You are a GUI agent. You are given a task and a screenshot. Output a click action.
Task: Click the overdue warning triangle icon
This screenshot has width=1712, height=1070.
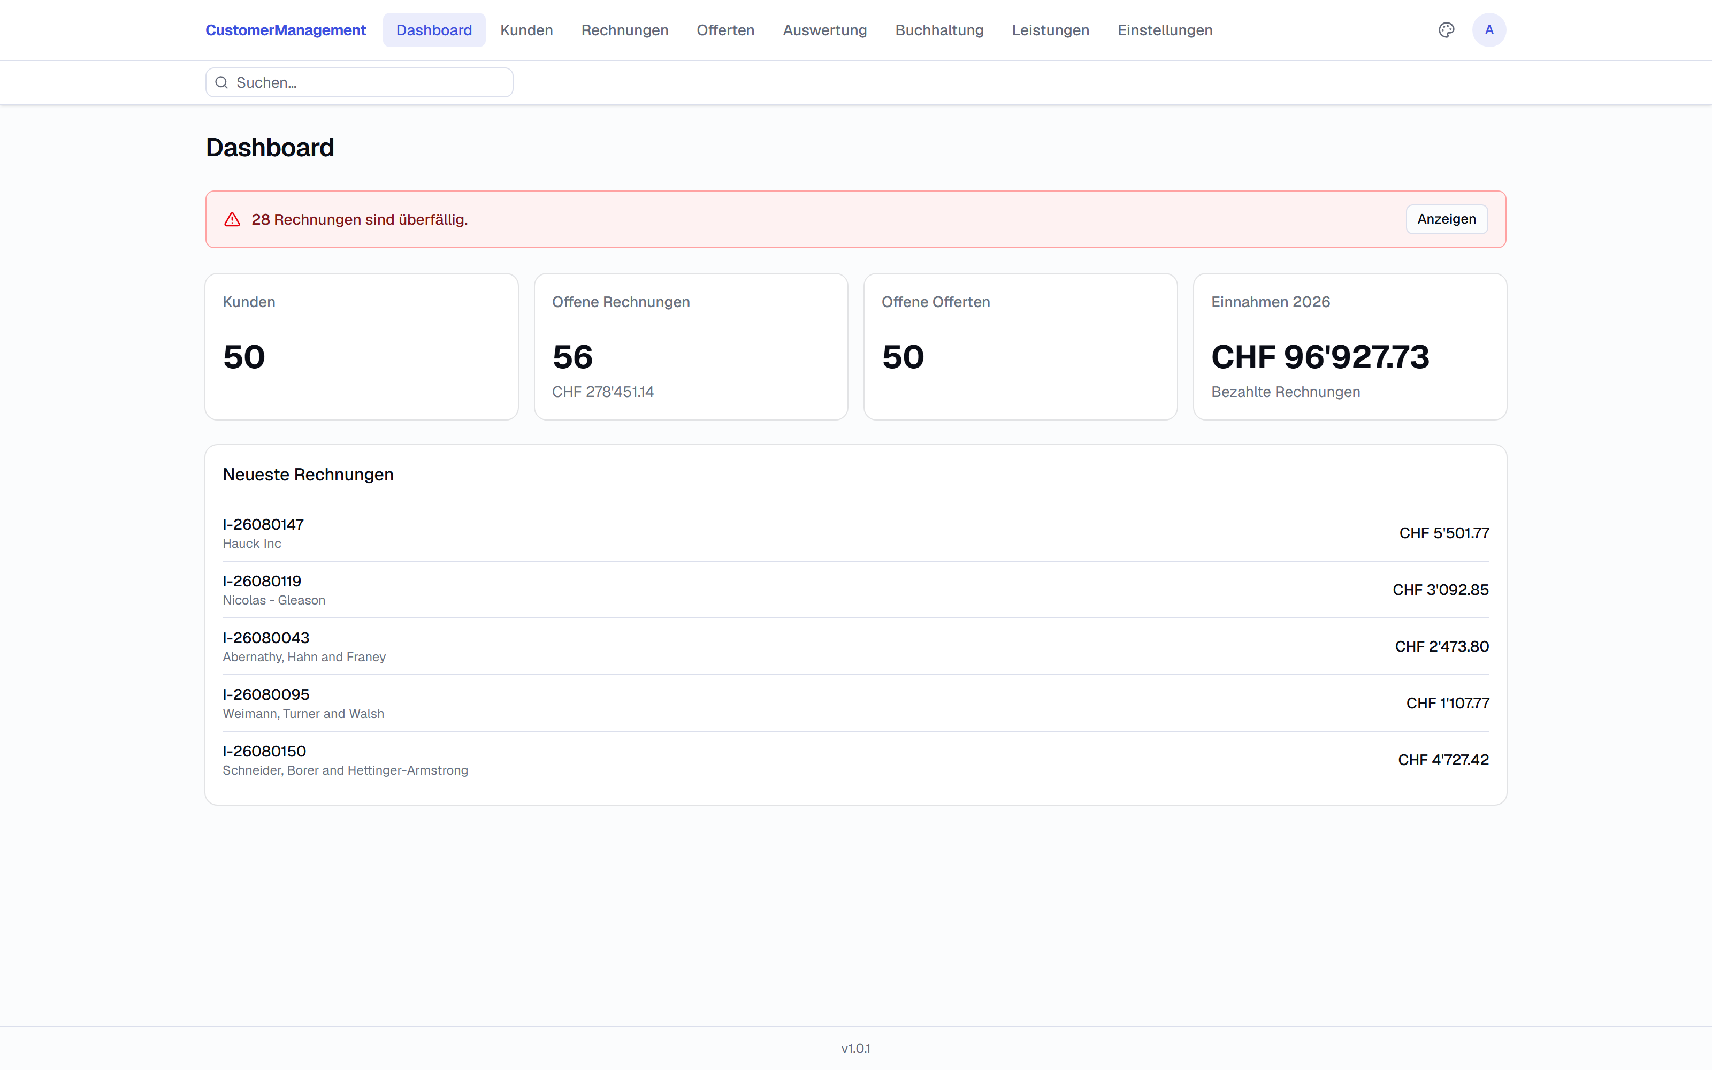[x=232, y=219]
